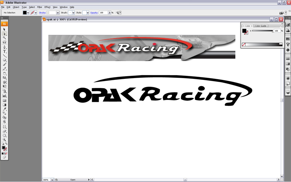Open the Graphic Styles panel icon
This screenshot has height=182, width=291.
pos(288,84)
